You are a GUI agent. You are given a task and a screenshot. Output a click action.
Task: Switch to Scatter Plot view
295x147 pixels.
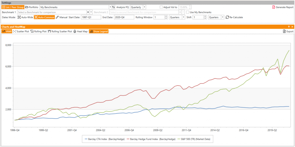pos(21,31)
